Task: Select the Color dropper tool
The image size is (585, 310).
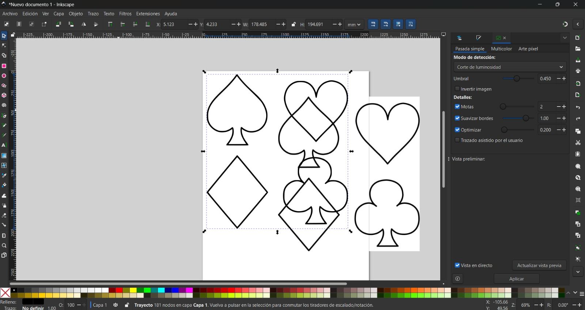Action: [x=4, y=176]
